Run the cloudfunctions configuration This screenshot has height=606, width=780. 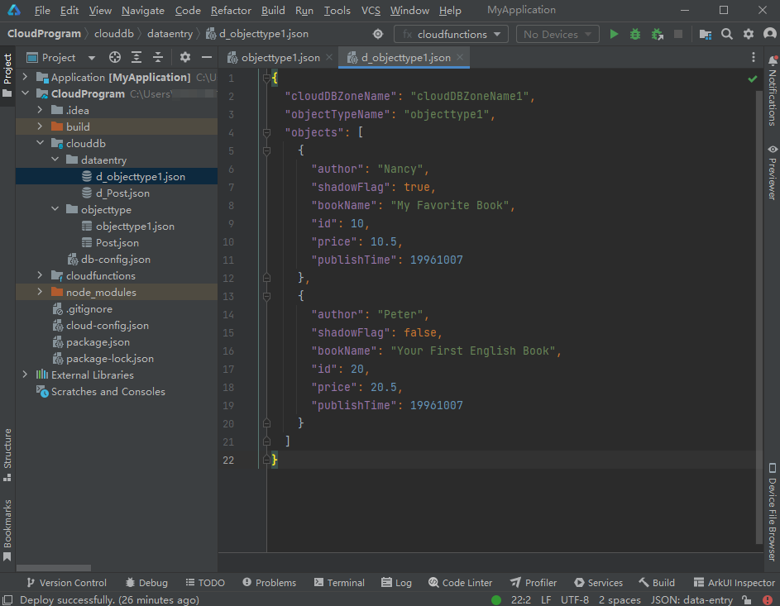[x=614, y=34]
